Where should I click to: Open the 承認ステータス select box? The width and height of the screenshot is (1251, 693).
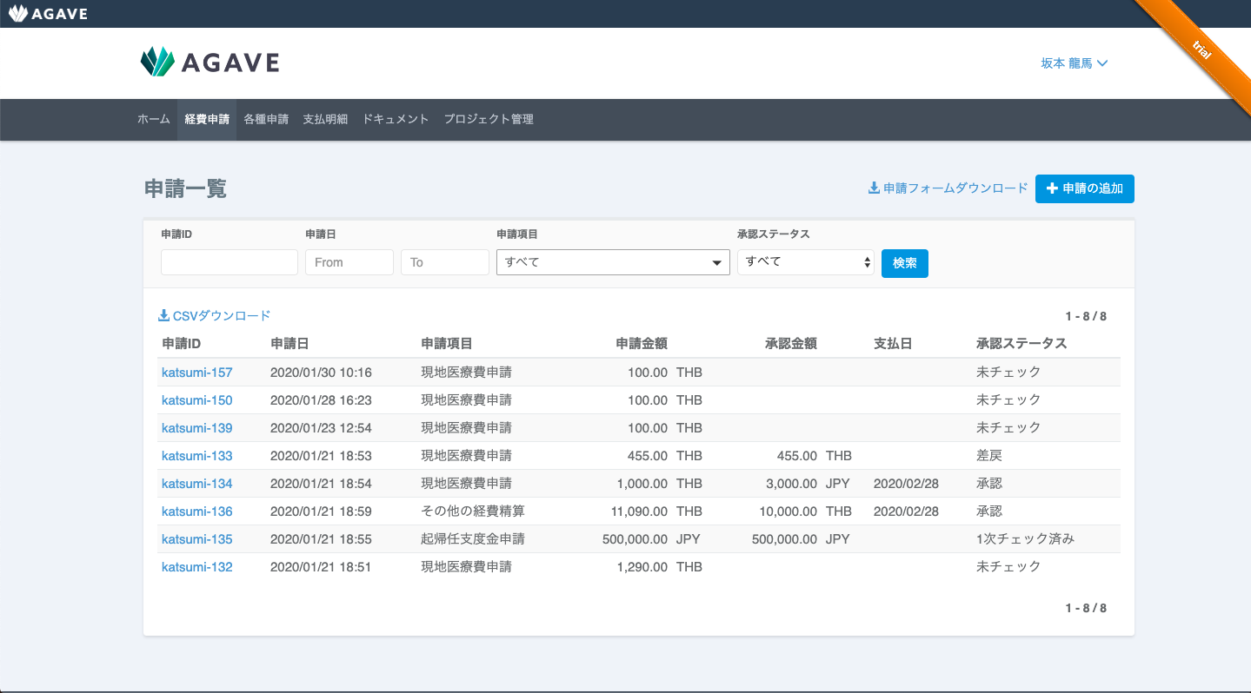pyautogui.click(x=806, y=262)
